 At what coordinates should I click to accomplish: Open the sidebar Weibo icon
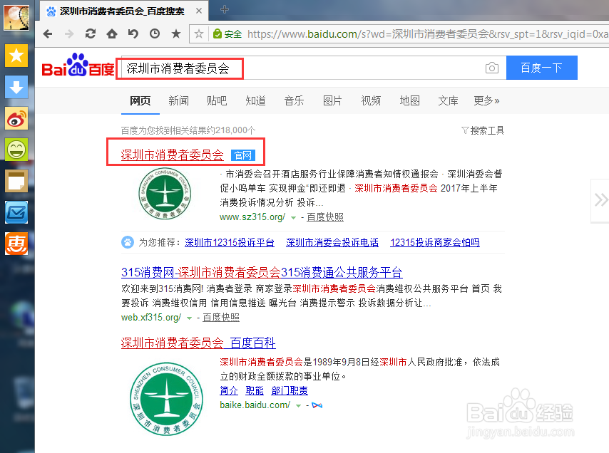point(16,118)
